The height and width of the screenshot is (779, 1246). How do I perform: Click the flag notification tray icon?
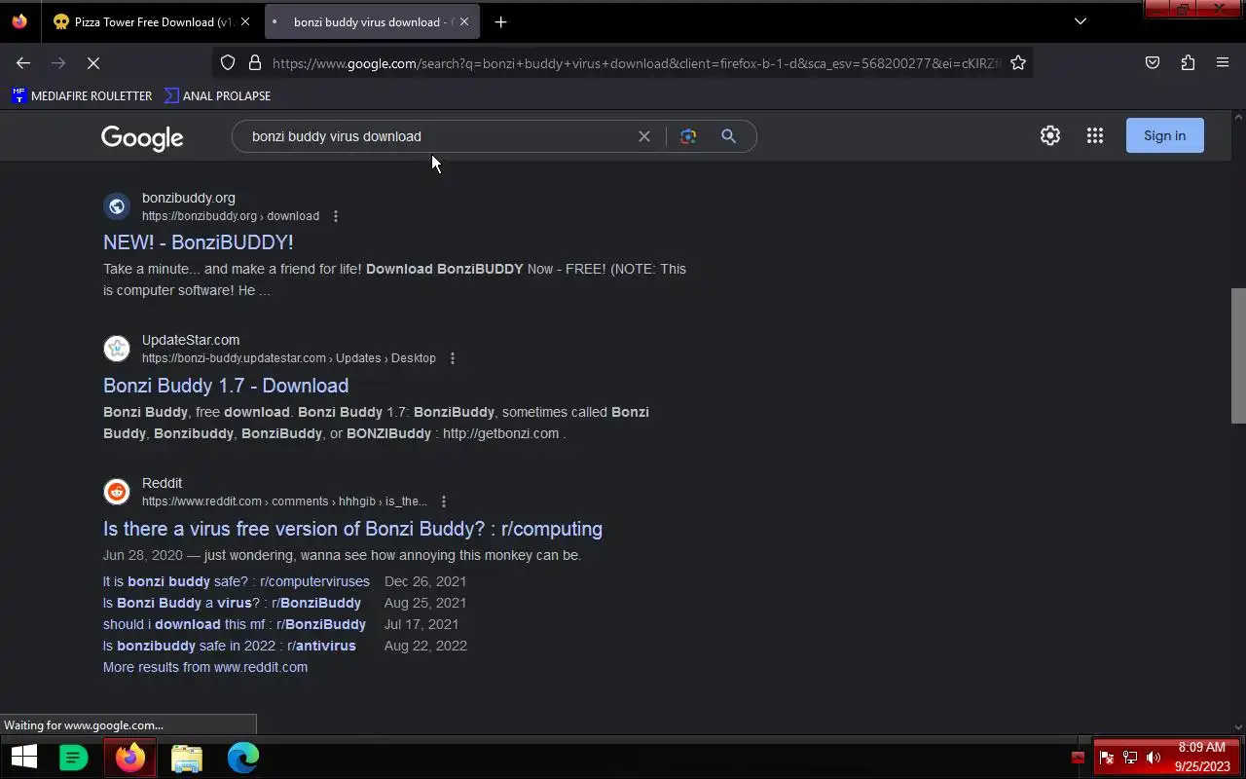pyautogui.click(x=1107, y=758)
